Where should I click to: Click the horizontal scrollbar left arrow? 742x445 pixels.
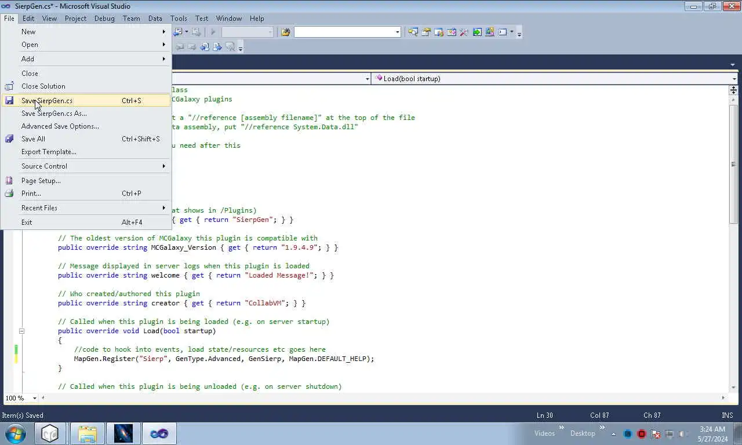pyautogui.click(x=43, y=397)
